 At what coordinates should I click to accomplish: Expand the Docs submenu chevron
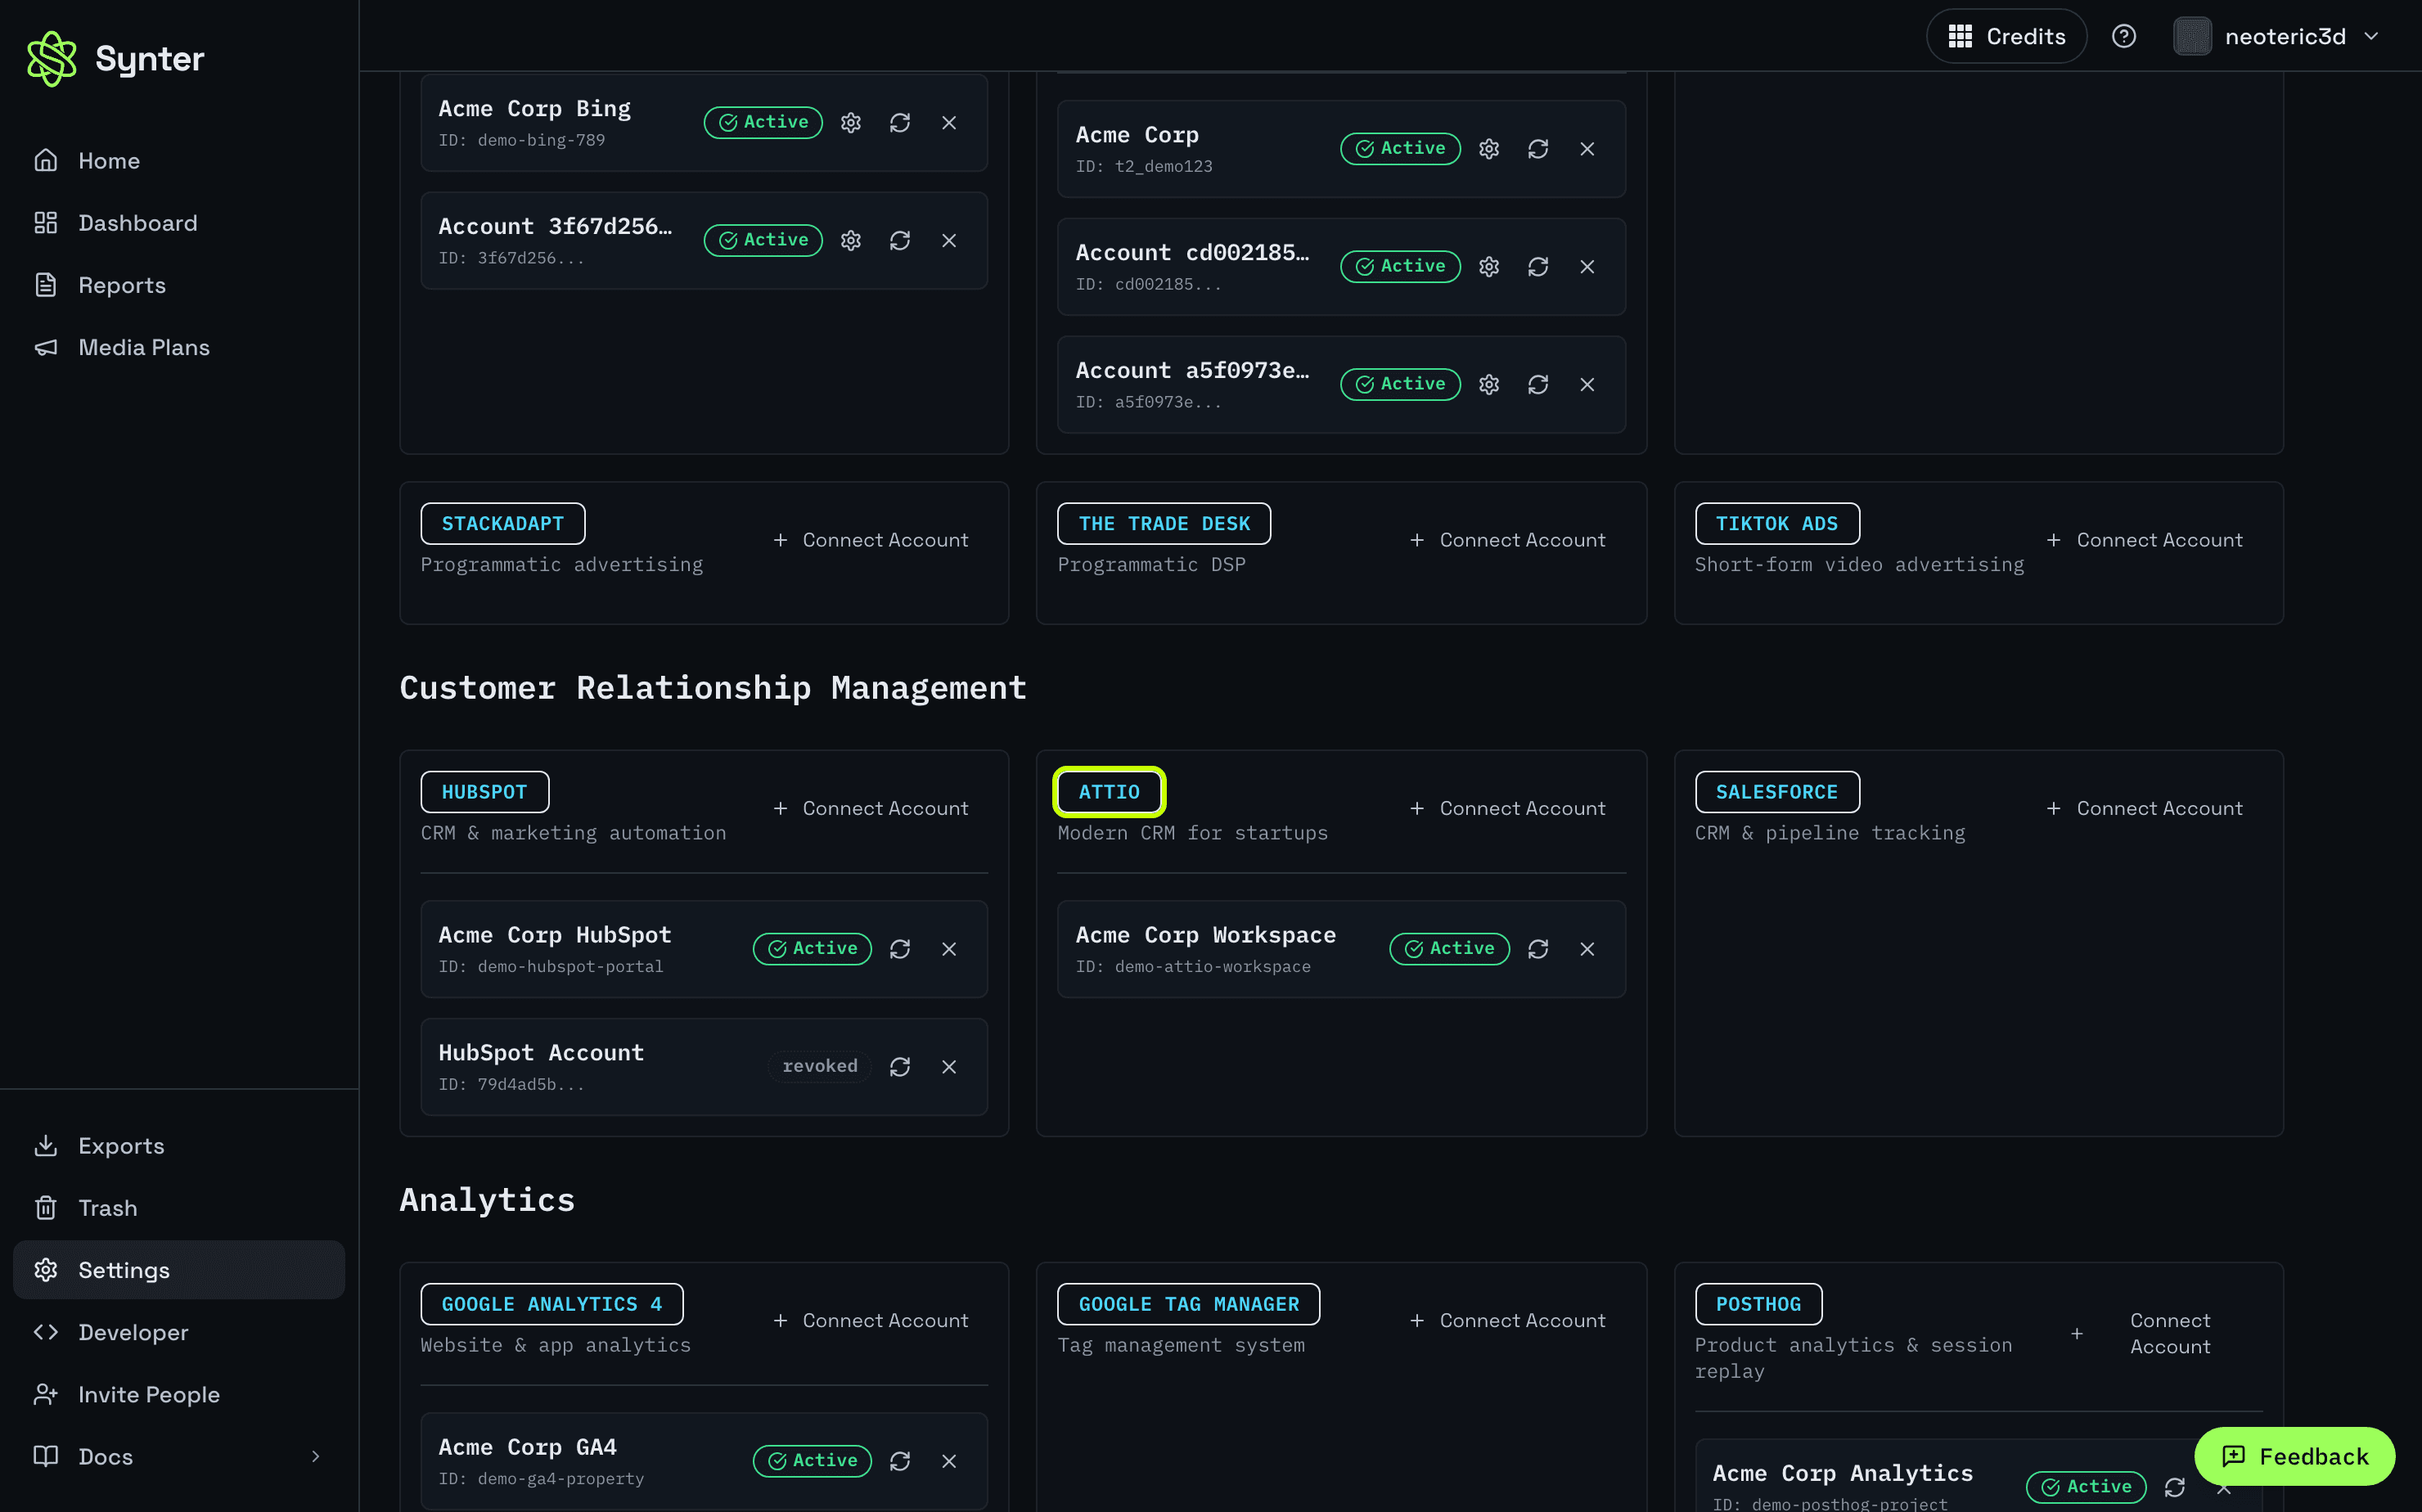pyautogui.click(x=315, y=1456)
